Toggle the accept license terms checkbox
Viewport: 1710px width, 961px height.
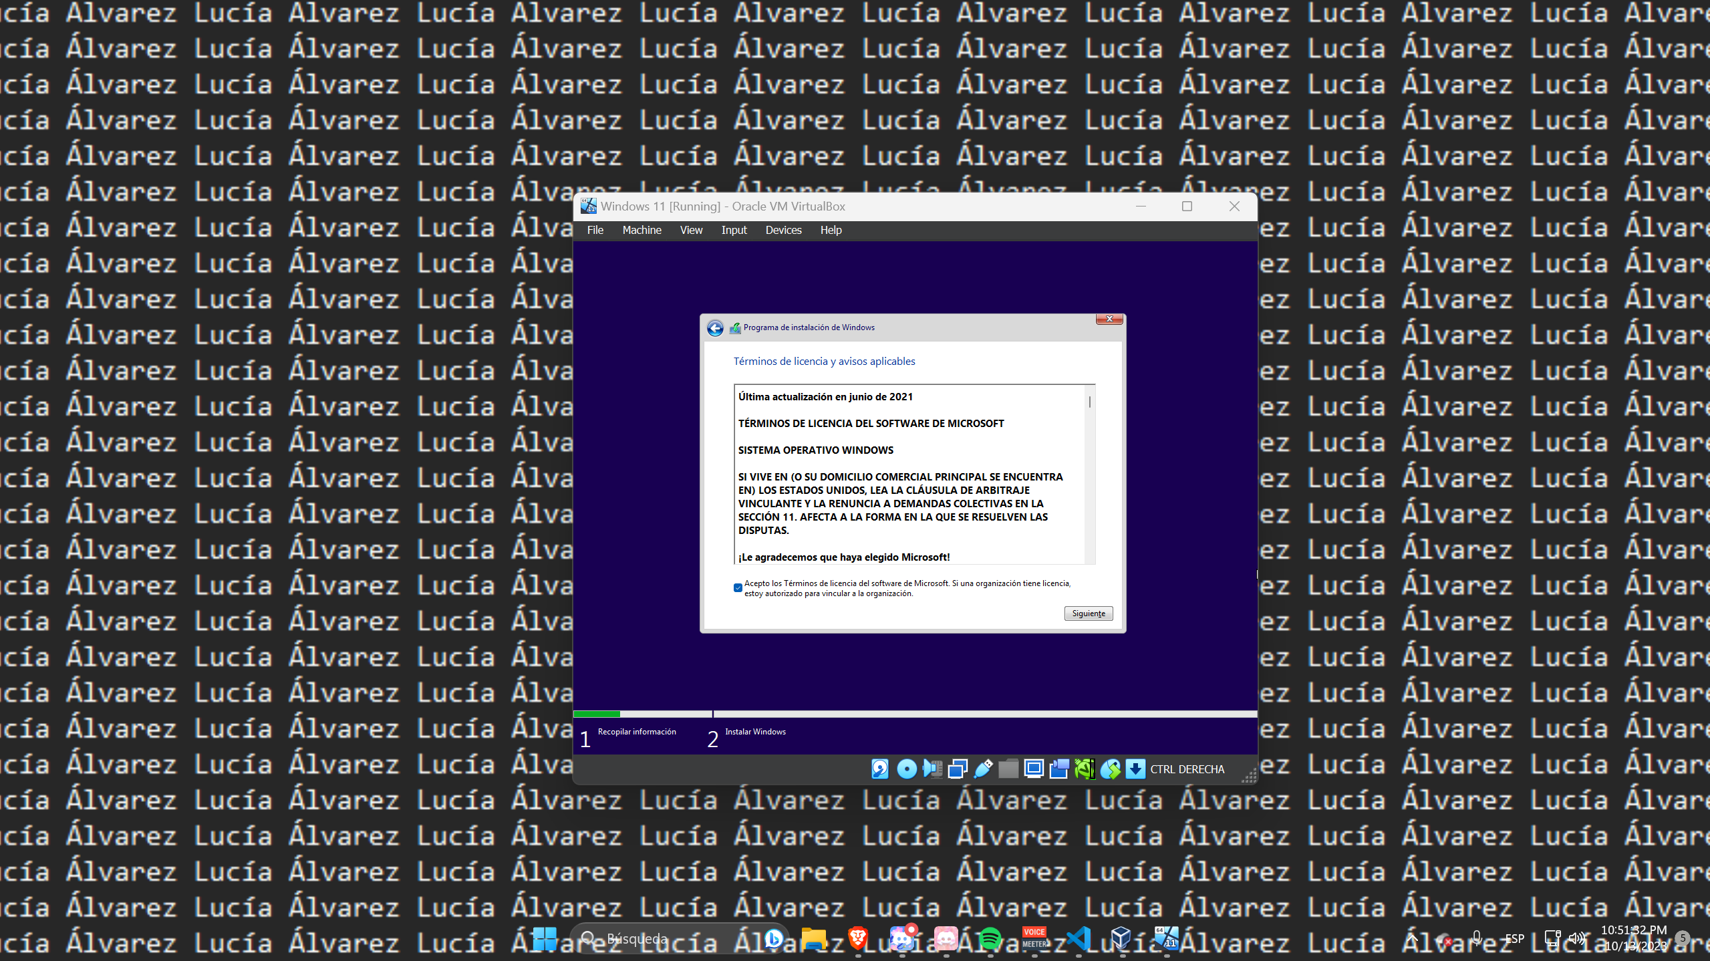coord(738,588)
